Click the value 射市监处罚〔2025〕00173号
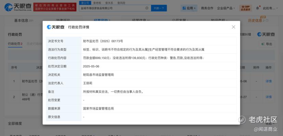 103,41
